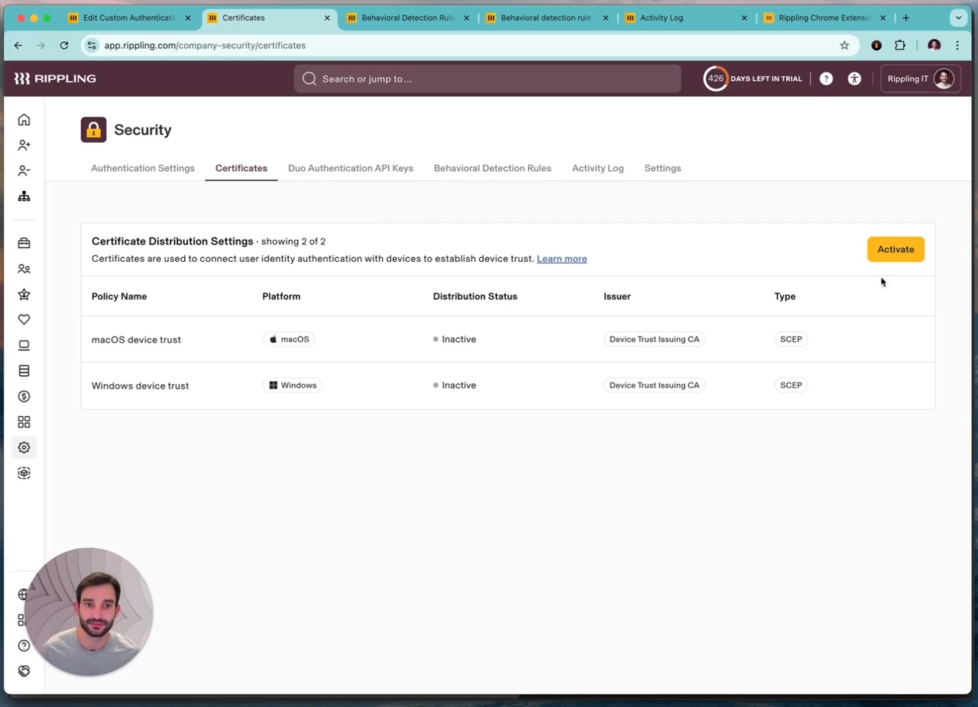Open the Chrome three-dot menu
The height and width of the screenshot is (707, 978).
pyautogui.click(x=957, y=45)
